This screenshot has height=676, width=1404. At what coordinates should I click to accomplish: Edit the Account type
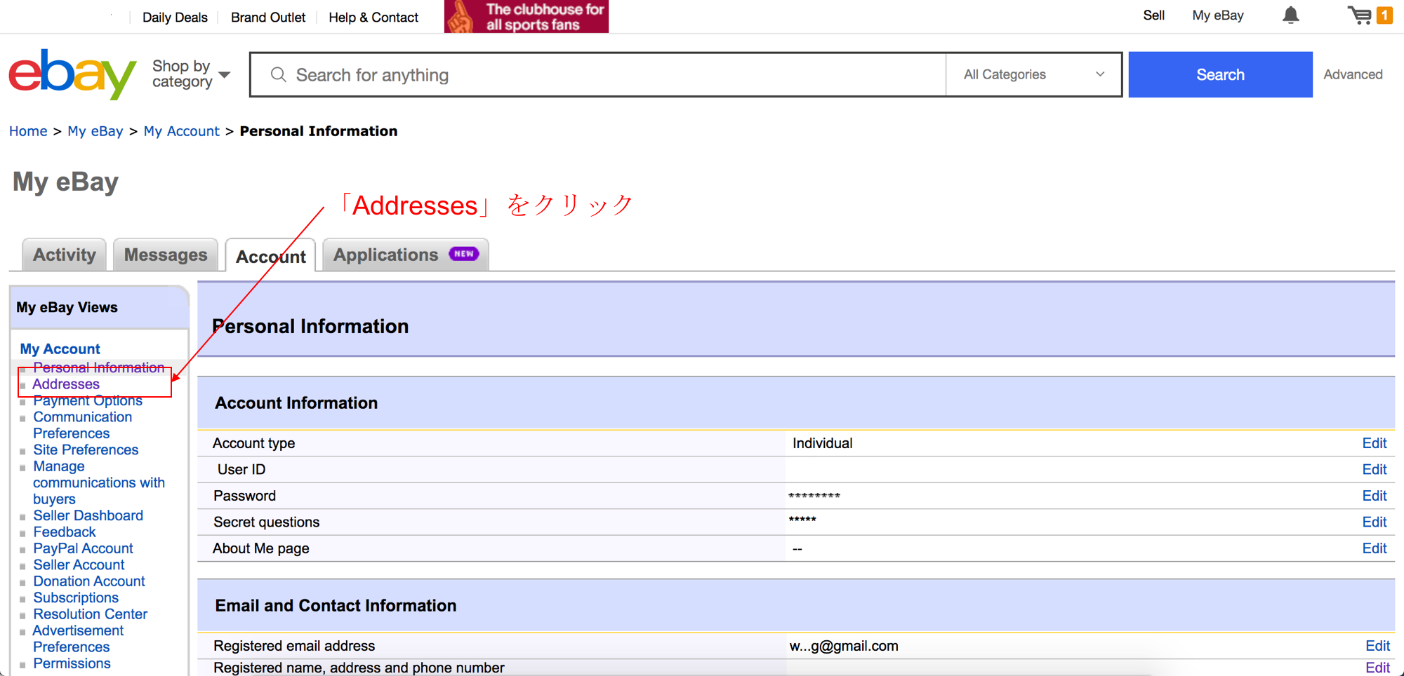click(1374, 443)
